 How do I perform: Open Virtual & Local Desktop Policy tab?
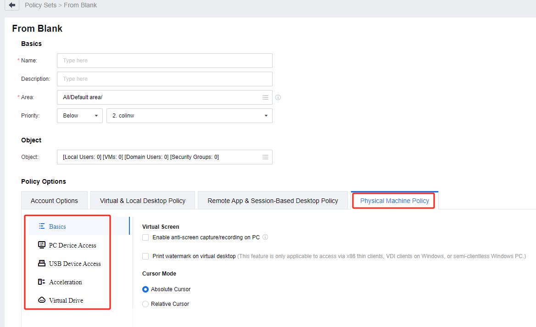tap(143, 201)
